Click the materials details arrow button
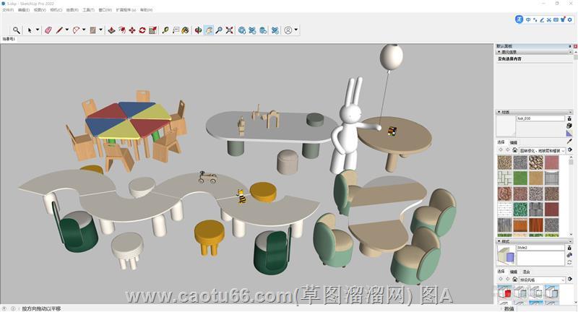The height and width of the screenshot is (312, 578). pos(570,150)
